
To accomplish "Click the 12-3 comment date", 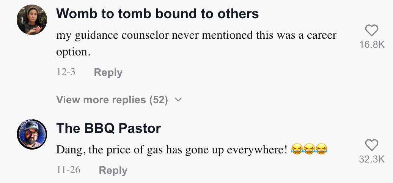I will [x=66, y=72].
